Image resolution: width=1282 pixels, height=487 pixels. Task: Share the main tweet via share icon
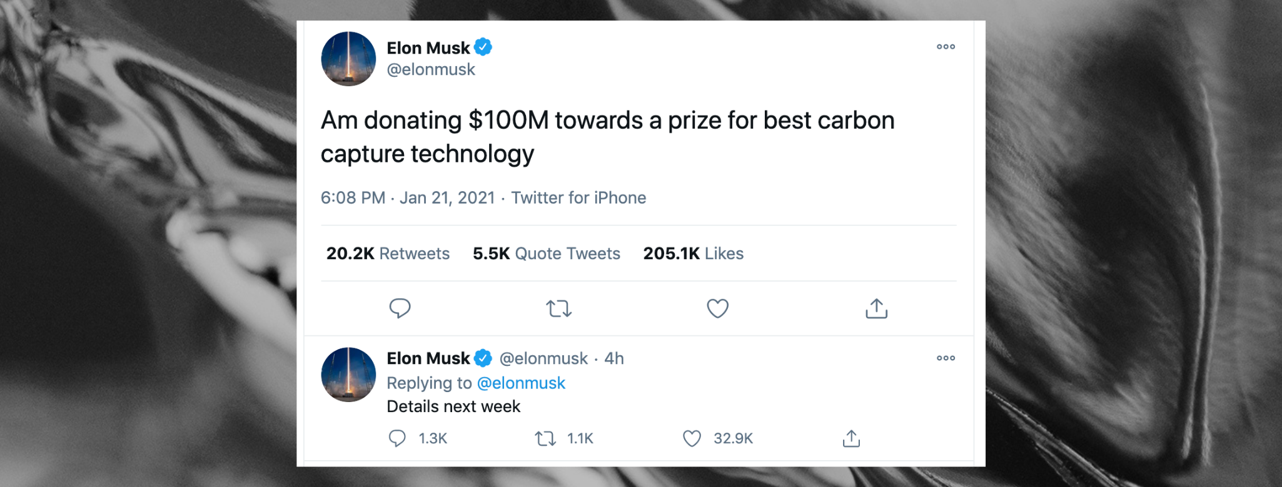coord(876,308)
